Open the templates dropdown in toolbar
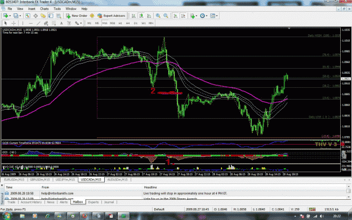 point(217,16)
